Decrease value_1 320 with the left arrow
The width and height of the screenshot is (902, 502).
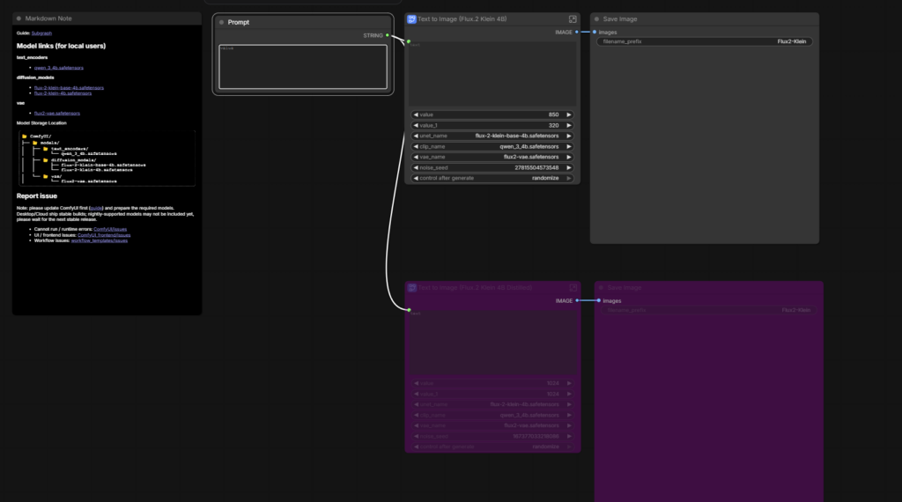415,125
